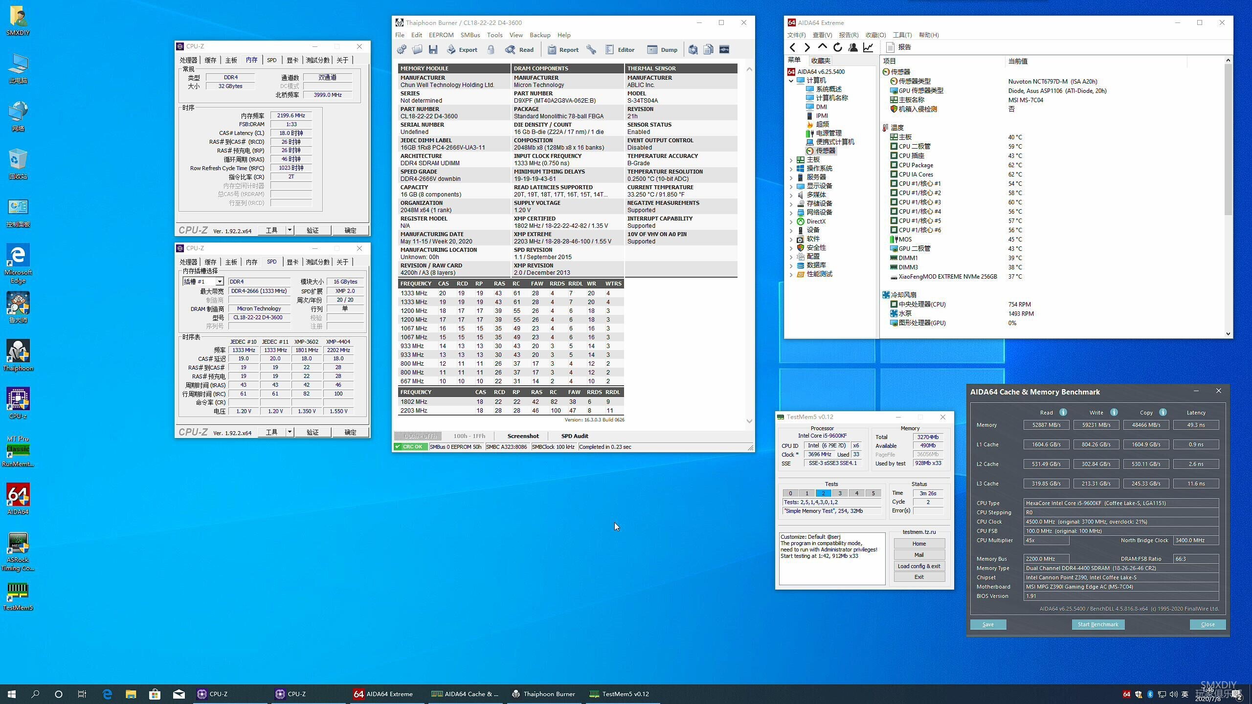
Task: Click the Task View icon in taskbar
Action: click(x=82, y=694)
